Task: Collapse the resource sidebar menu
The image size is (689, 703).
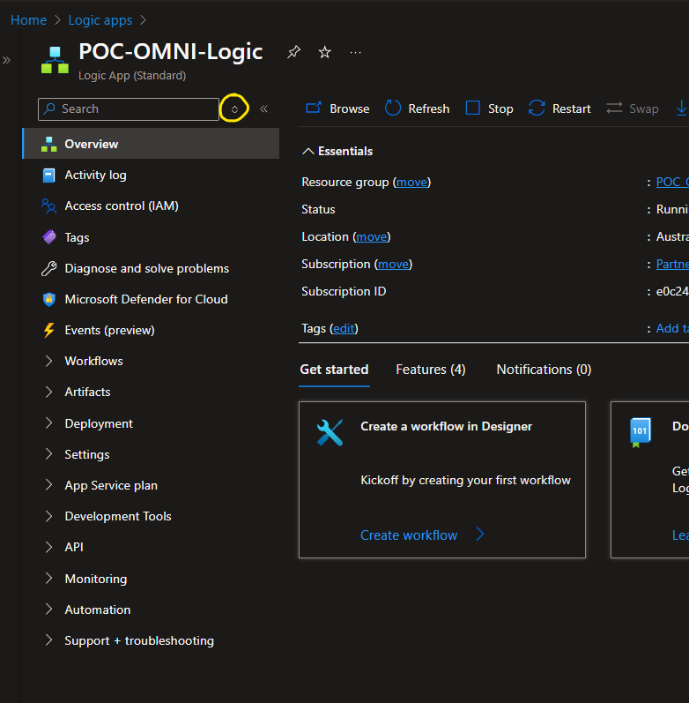Action: coord(263,109)
